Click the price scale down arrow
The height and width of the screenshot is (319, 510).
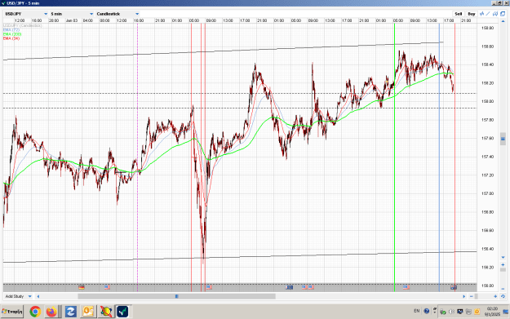pos(503,258)
